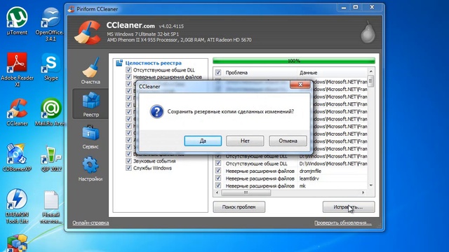This screenshot has height=252, width=449.
Task: Open the Очистка section in sidebar
Action: point(91,71)
